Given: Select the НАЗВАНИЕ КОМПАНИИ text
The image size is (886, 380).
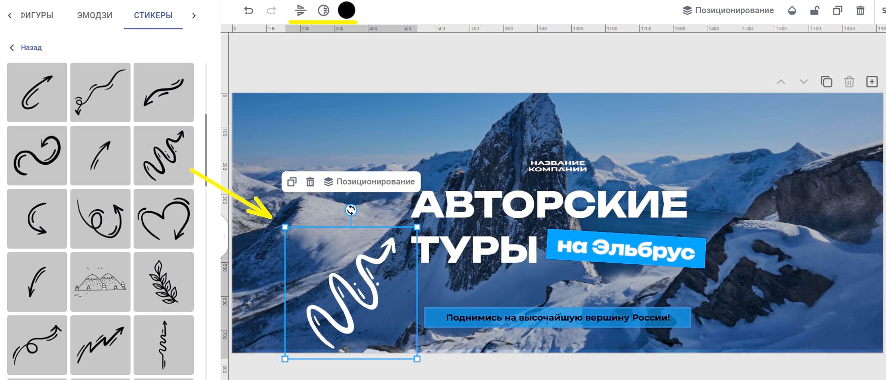Looking at the screenshot, I should tap(558, 166).
